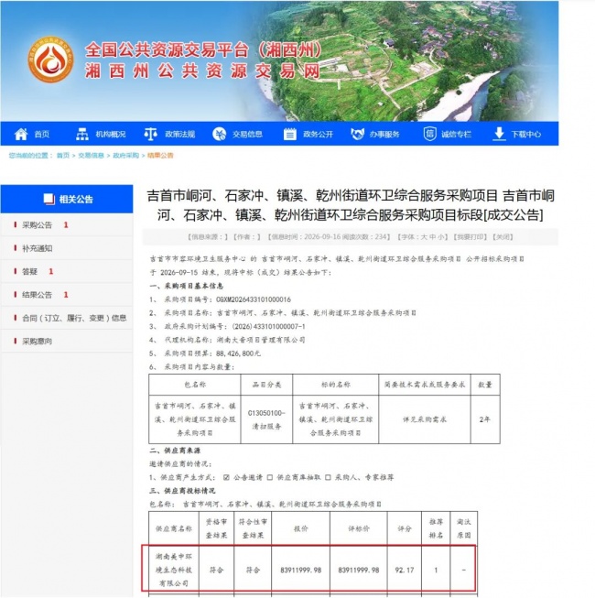595x598 pixels.
Task: Click the 报价 value 83911999.98
Action: click(301, 571)
